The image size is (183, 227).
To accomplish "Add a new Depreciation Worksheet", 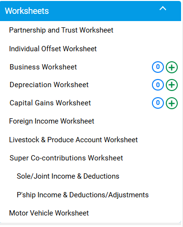I will [x=172, y=85].
